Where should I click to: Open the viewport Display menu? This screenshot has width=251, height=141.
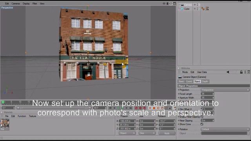pos(26,4)
